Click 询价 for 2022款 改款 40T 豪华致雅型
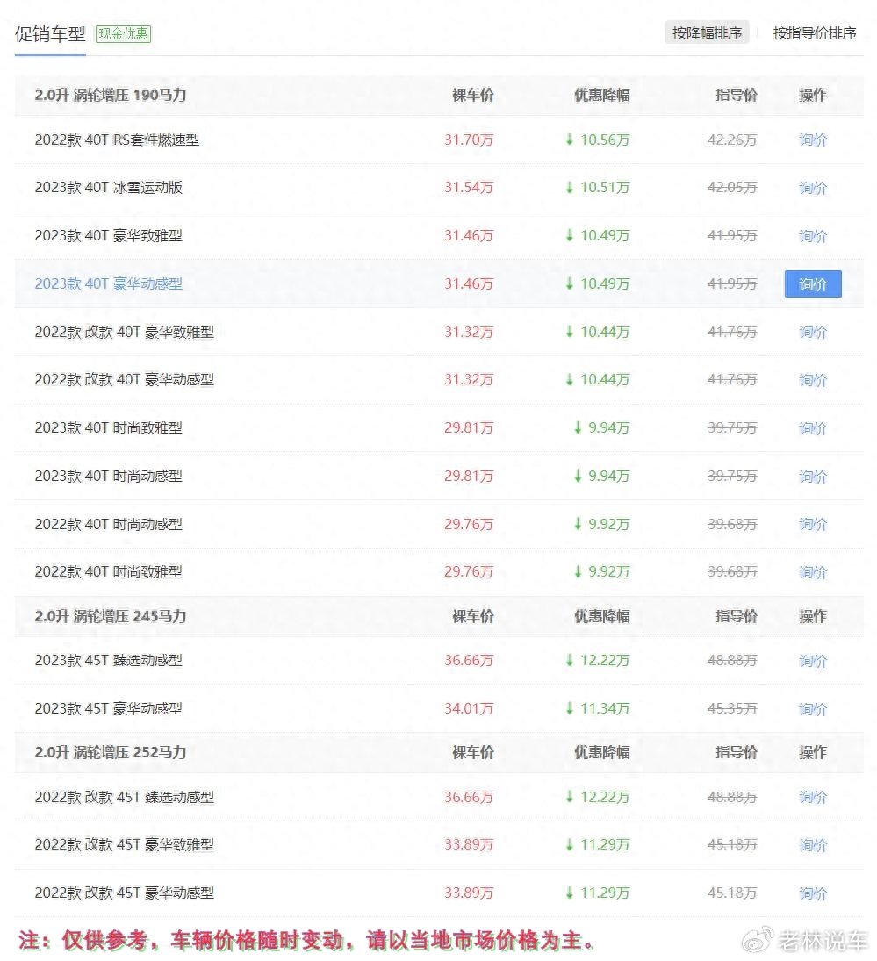 813,333
